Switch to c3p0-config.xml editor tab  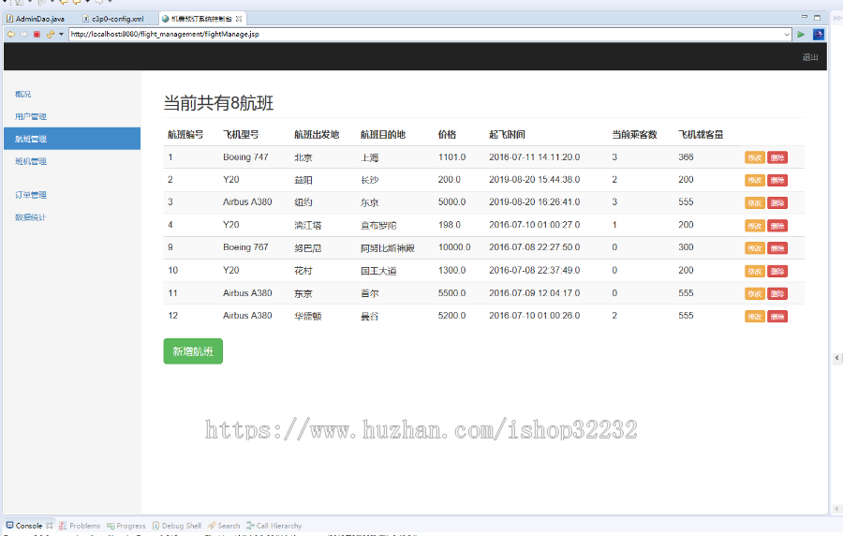(113, 19)
